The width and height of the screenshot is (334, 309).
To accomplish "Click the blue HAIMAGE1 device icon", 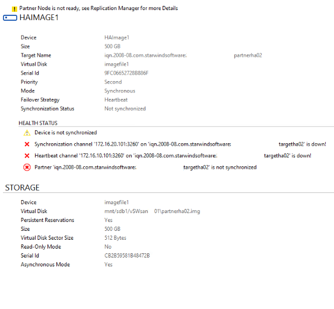I will click(x=10, y=18).
